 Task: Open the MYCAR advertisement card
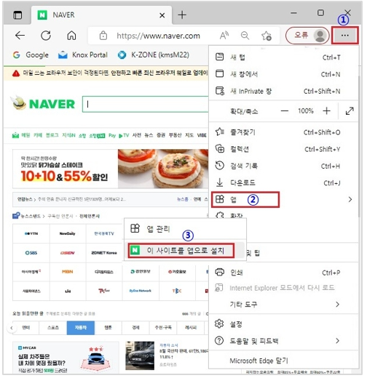pos(66,358)
